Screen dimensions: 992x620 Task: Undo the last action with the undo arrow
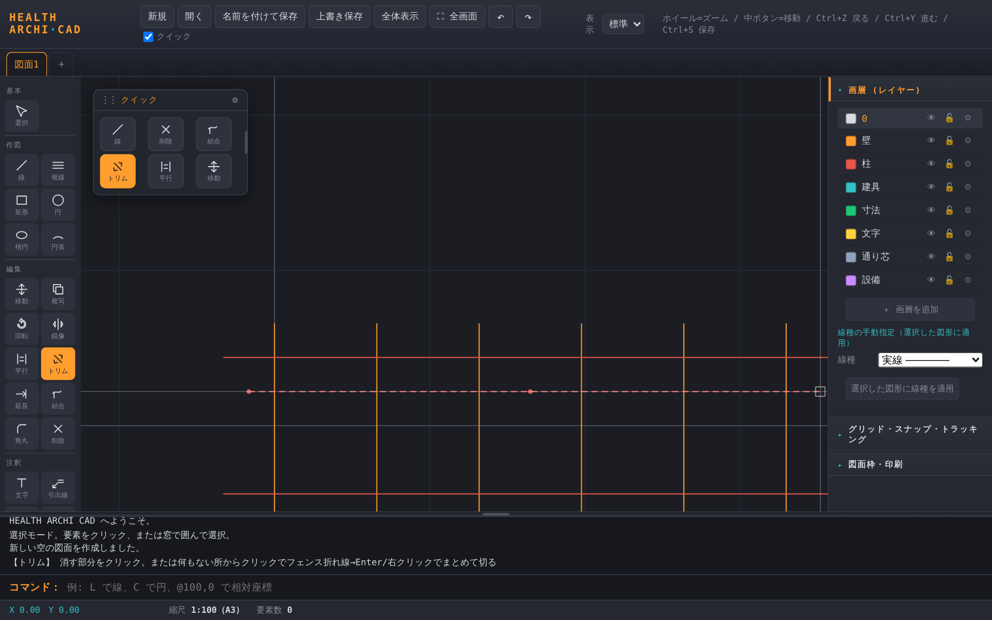coord(500,17)
